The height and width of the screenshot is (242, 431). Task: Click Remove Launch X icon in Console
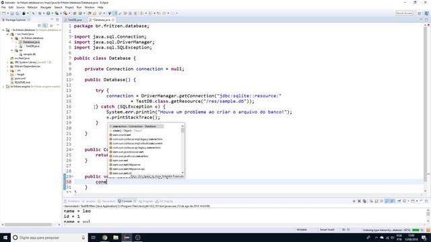[359, 201]
